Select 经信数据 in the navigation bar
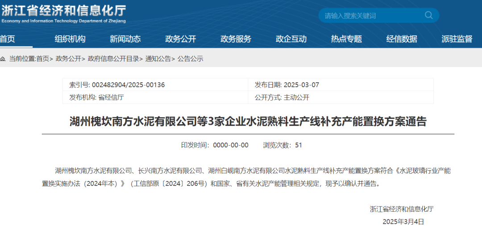 [x=402, y=39]
